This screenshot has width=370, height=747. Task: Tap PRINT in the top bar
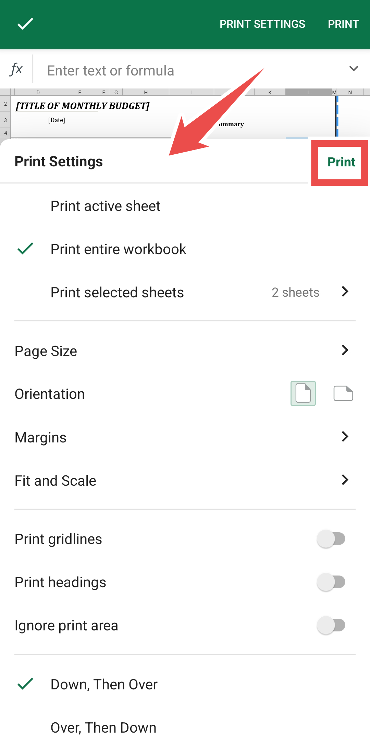pos(343,24)
